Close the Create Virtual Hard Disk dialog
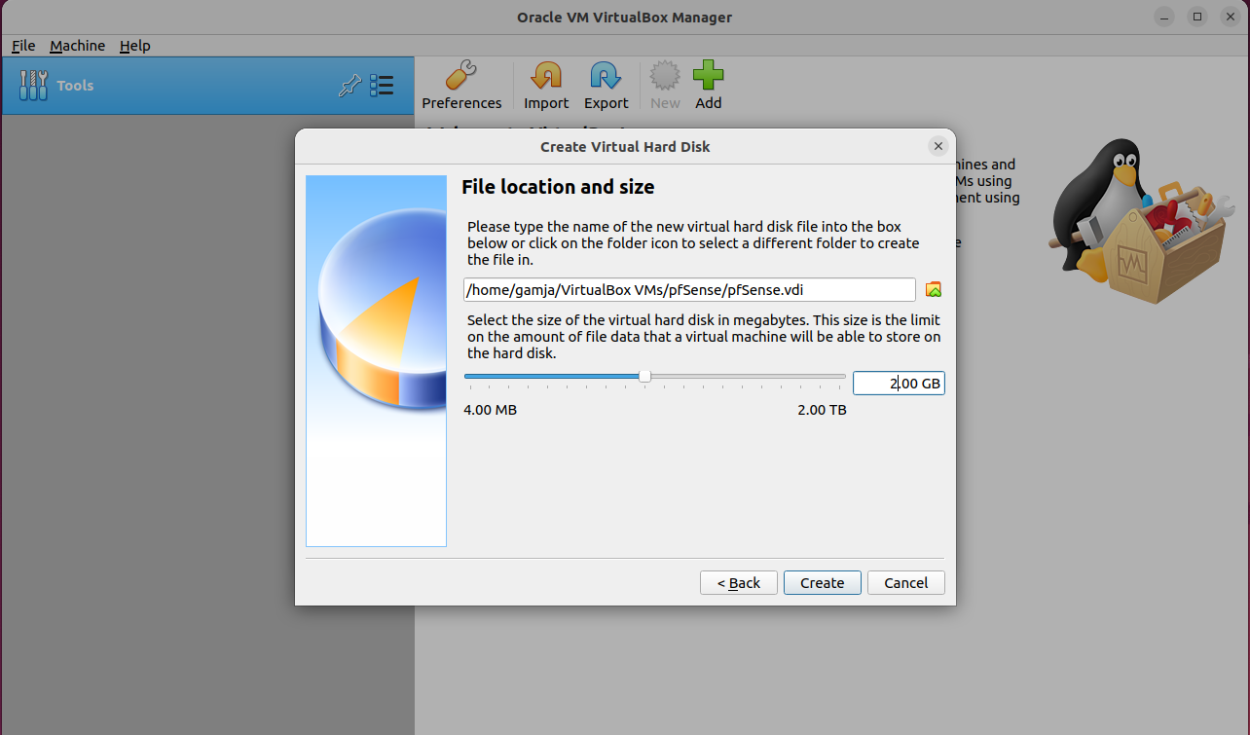1250x735 pixels. (938, 146)
